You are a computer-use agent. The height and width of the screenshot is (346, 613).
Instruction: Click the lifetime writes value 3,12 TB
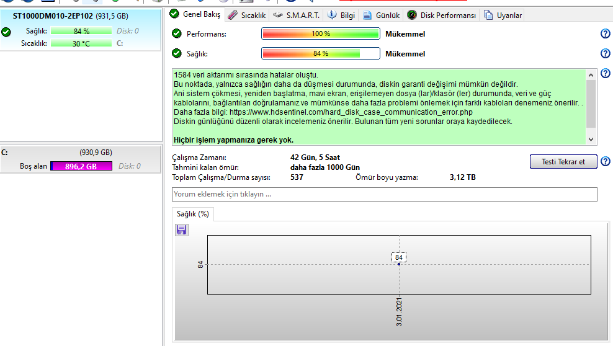point(462,177)
